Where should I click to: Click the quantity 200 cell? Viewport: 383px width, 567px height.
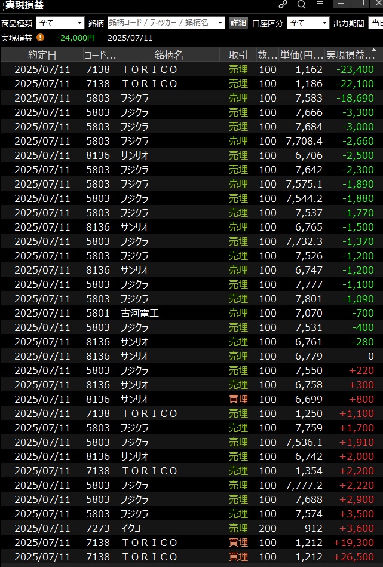pos(268,528)
